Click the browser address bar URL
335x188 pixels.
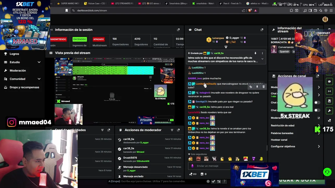(92, 10)
